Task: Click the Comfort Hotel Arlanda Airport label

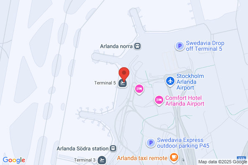Action: tap(185, 101)
